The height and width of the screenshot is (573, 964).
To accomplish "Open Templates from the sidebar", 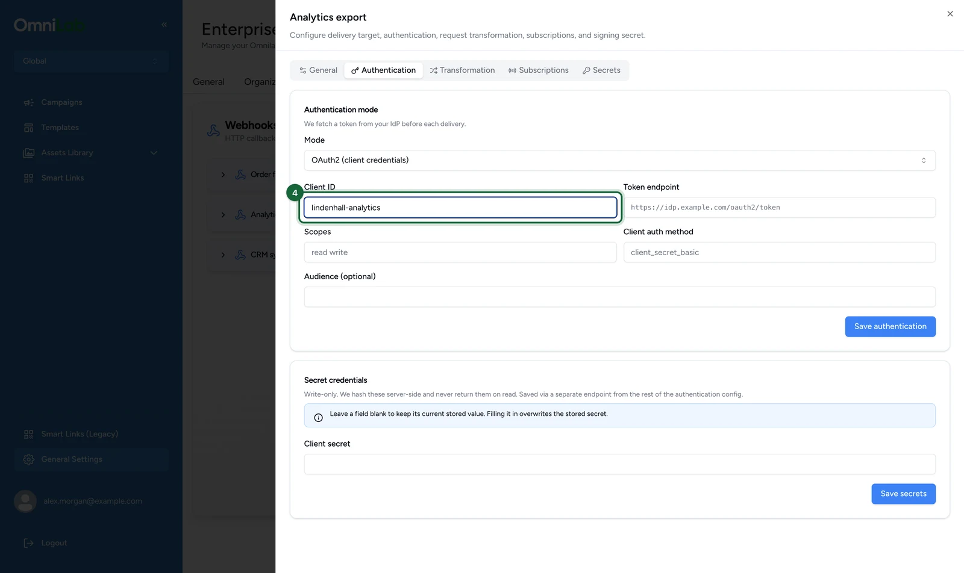I will point(60,128).
